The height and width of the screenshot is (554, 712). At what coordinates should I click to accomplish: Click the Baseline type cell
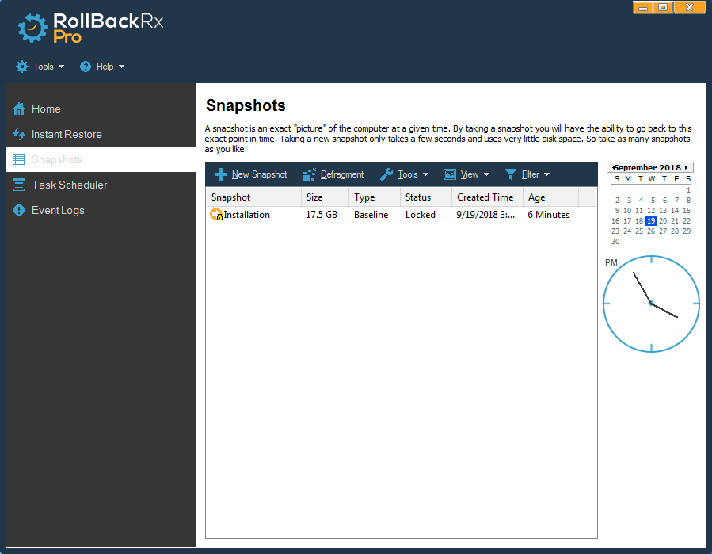pos(371,215)
